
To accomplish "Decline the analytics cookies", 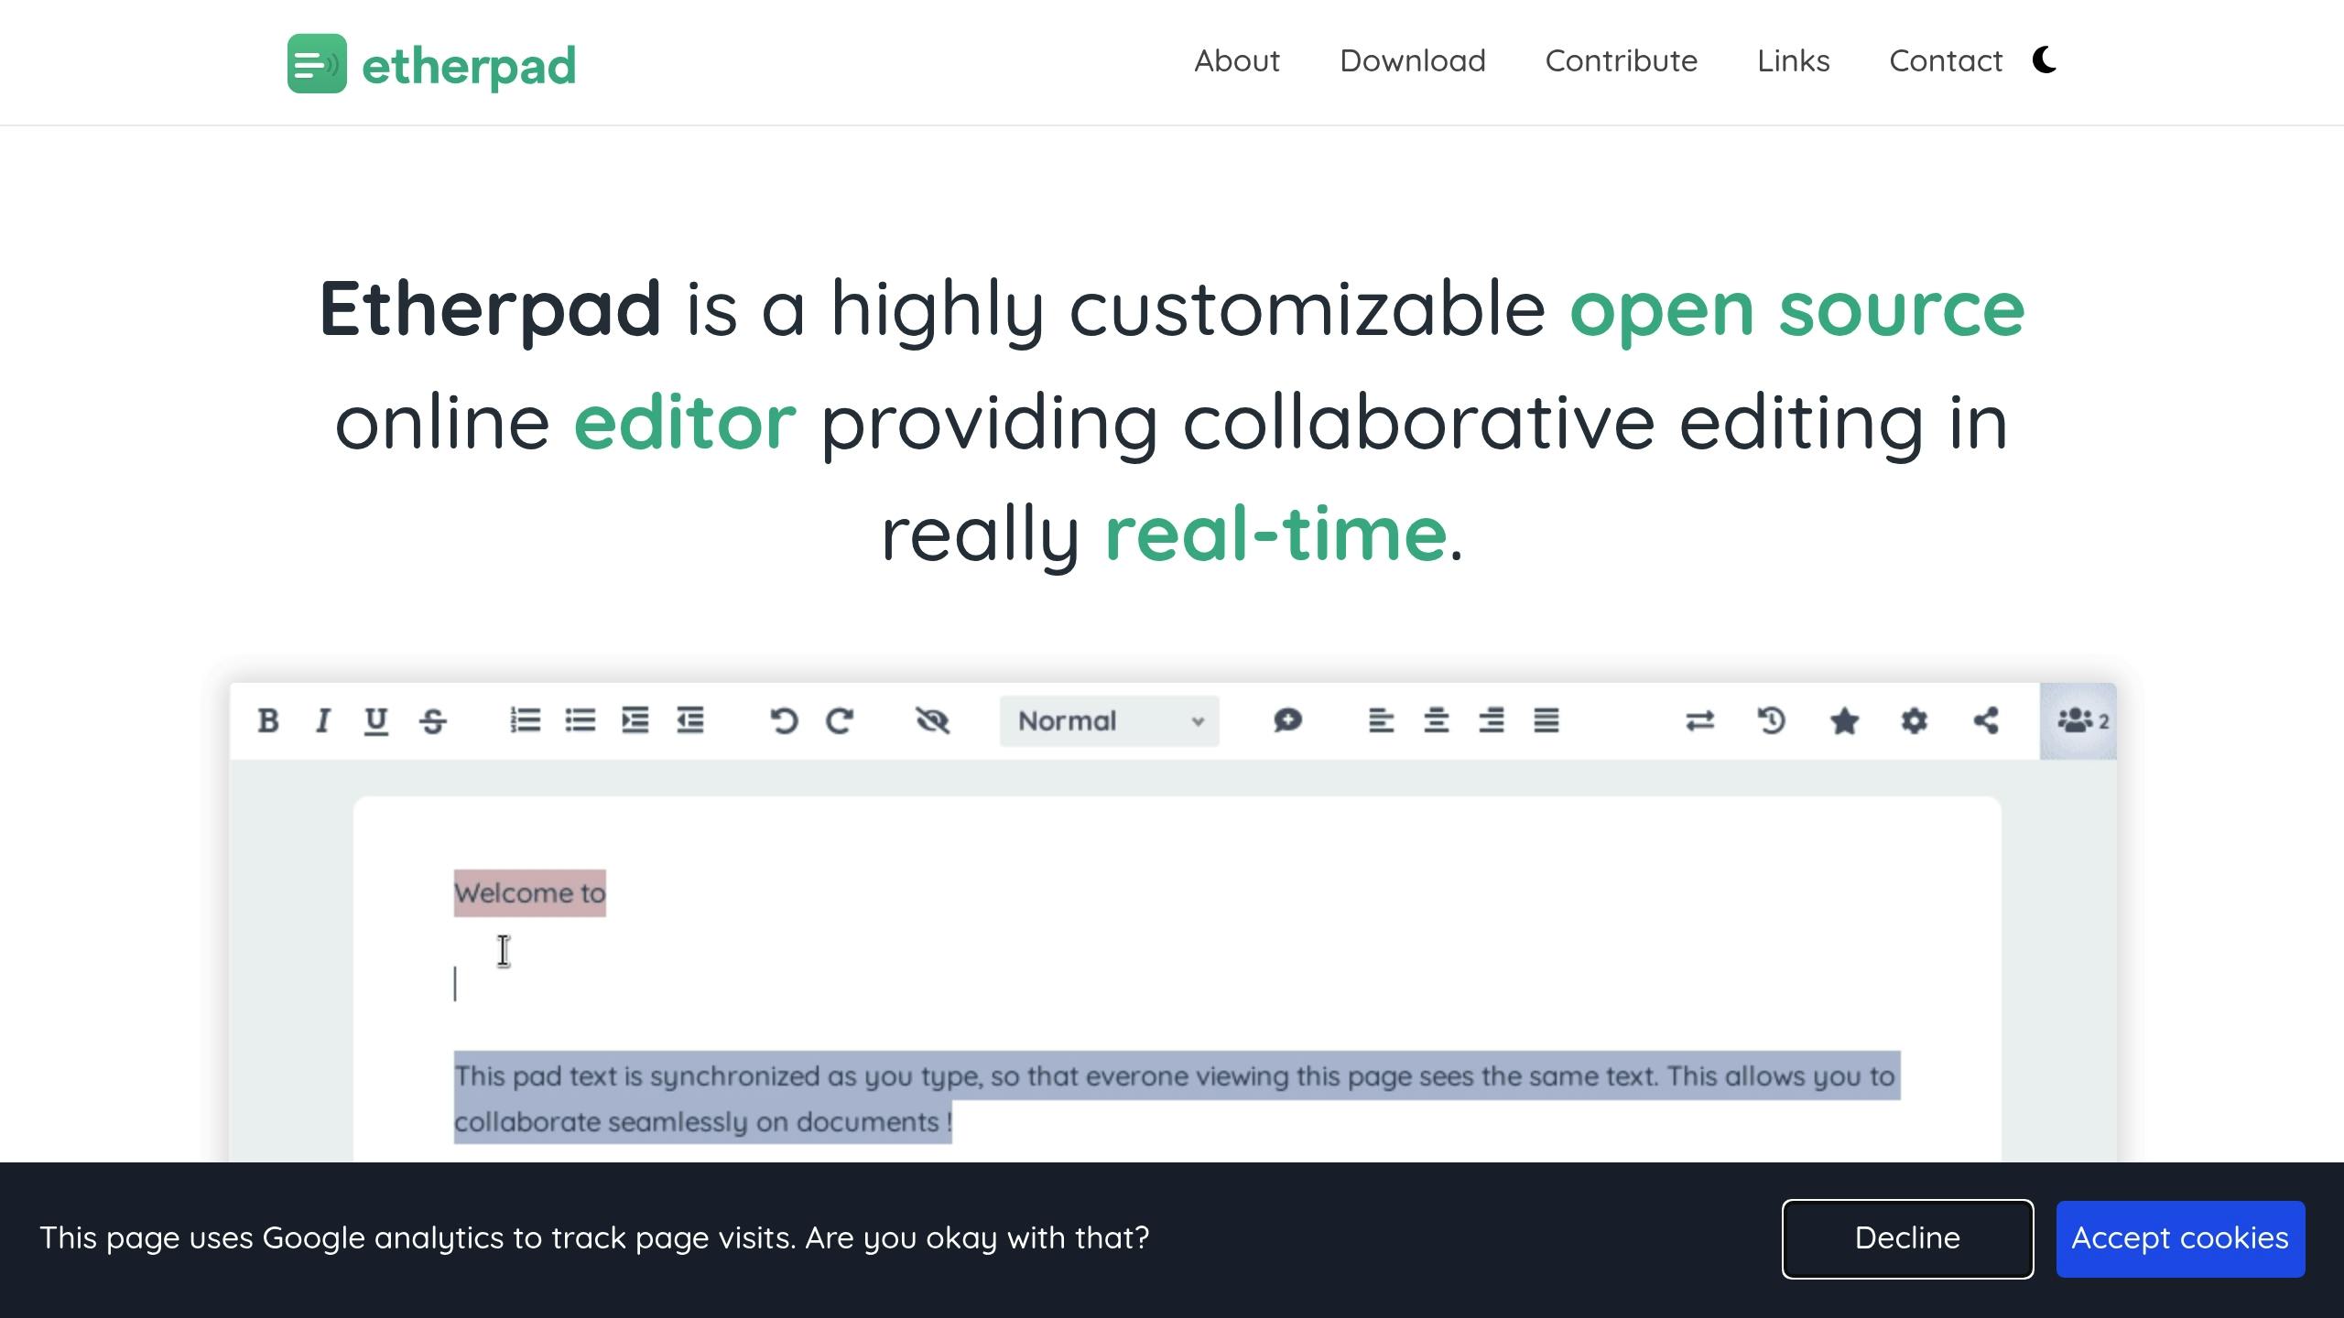I will pyautogui.click(x=1907, y=1238).
